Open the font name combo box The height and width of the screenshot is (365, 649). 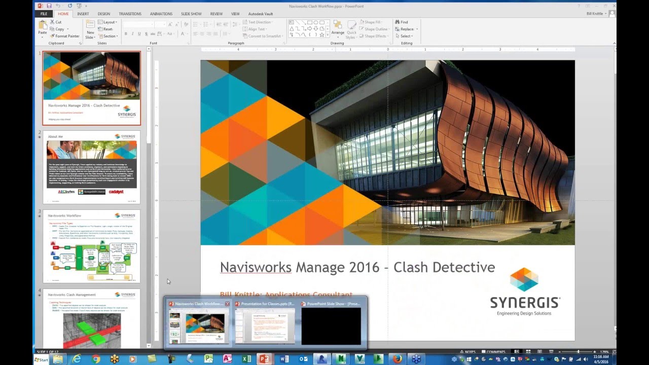138,24
